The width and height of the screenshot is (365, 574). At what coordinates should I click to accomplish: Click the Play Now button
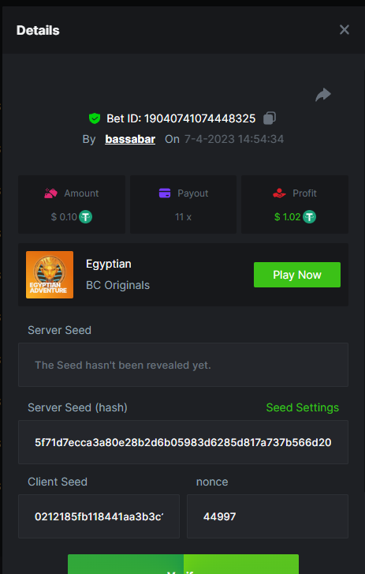pyautogui.click(x=297, y=275)
